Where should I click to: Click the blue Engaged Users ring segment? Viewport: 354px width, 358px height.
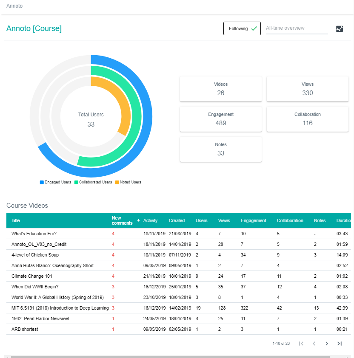147,116
